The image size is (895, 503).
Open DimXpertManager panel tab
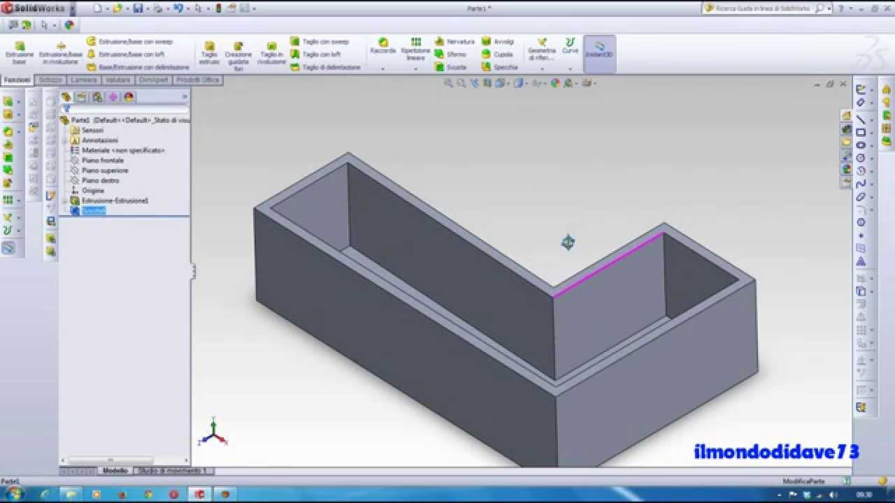(x=113, y=97)
